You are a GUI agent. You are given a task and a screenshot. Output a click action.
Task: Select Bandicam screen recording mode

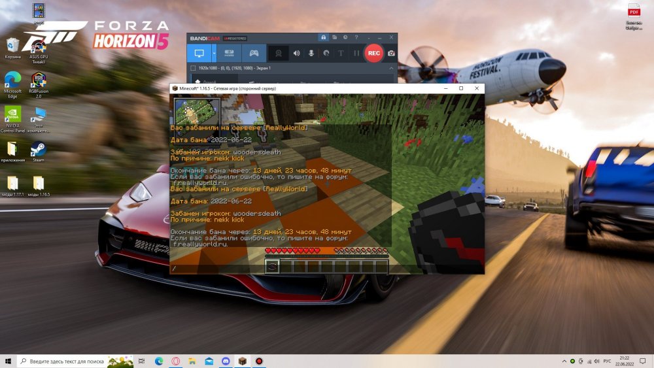point(199,54)
